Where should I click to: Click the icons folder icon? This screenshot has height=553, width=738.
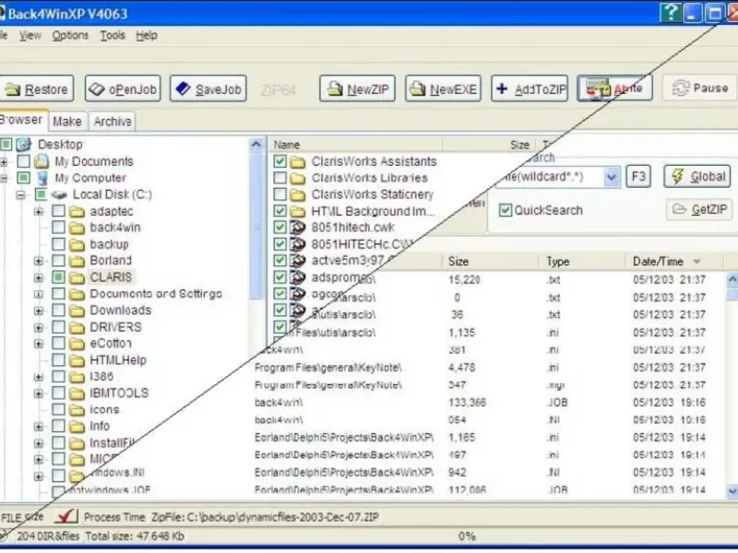77,410
